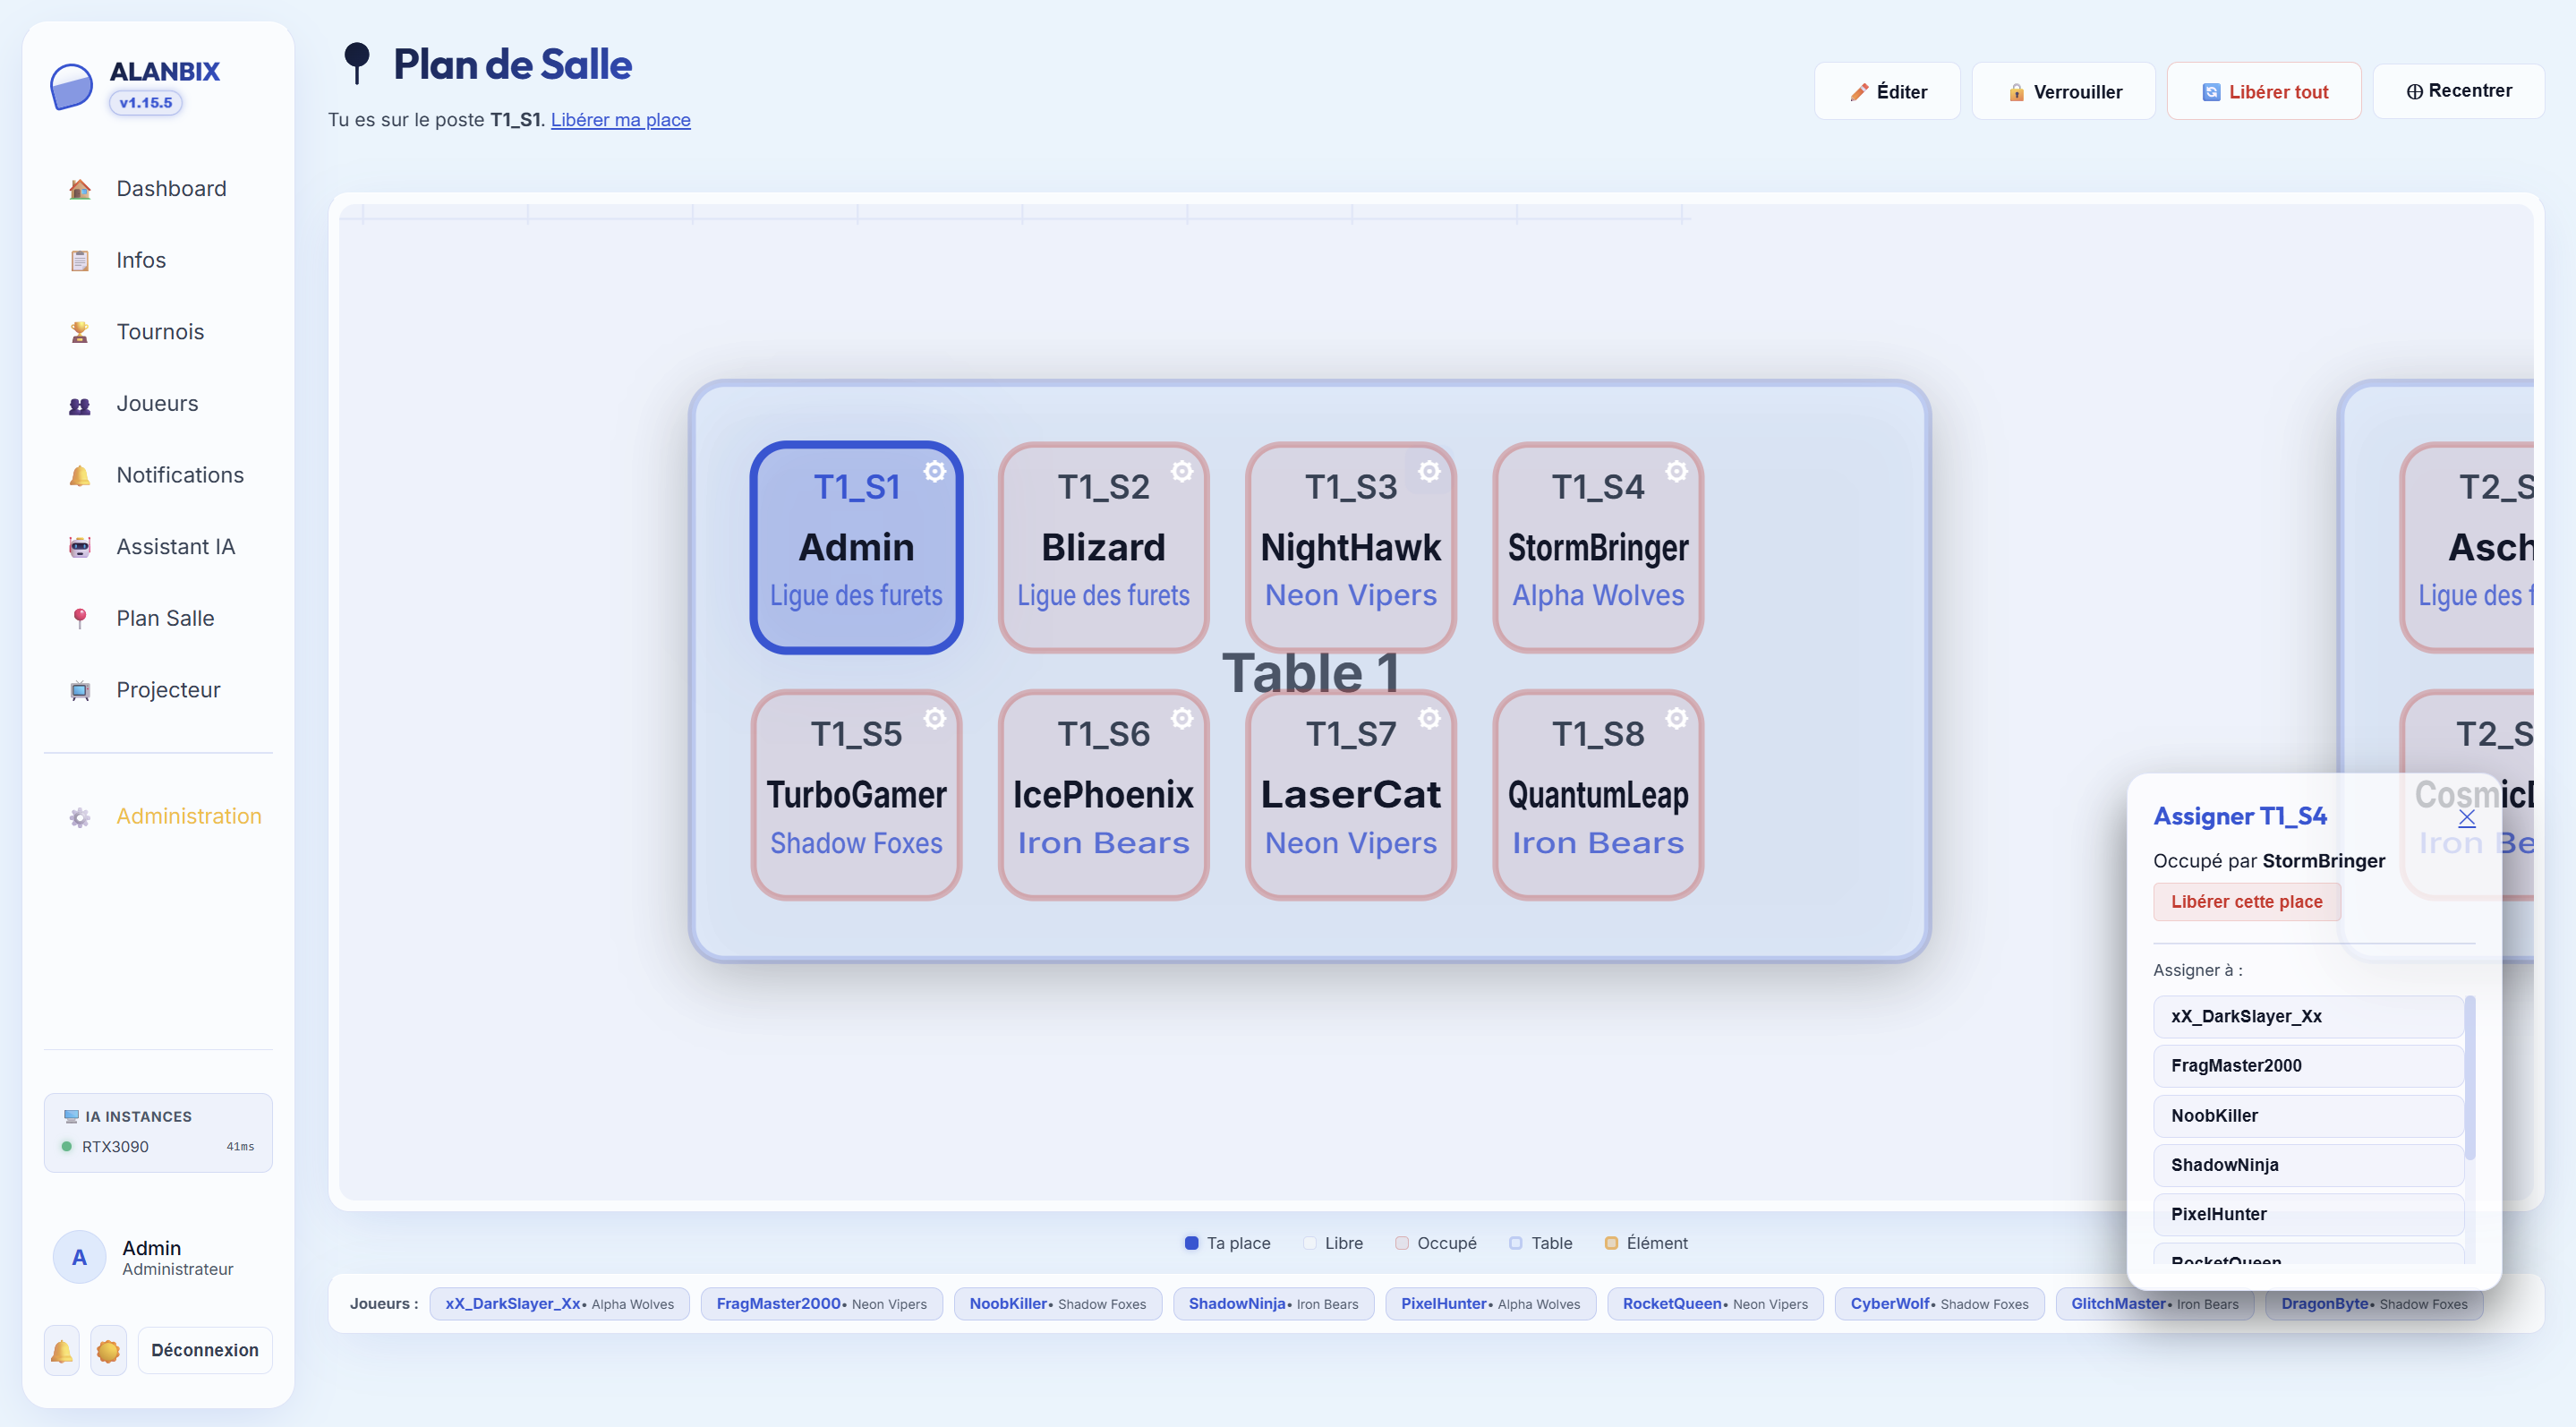This screenshot has height=1427, width=2576.
Task: Open seat settings gear on T1_S4
Action: tap(1676, 471)
